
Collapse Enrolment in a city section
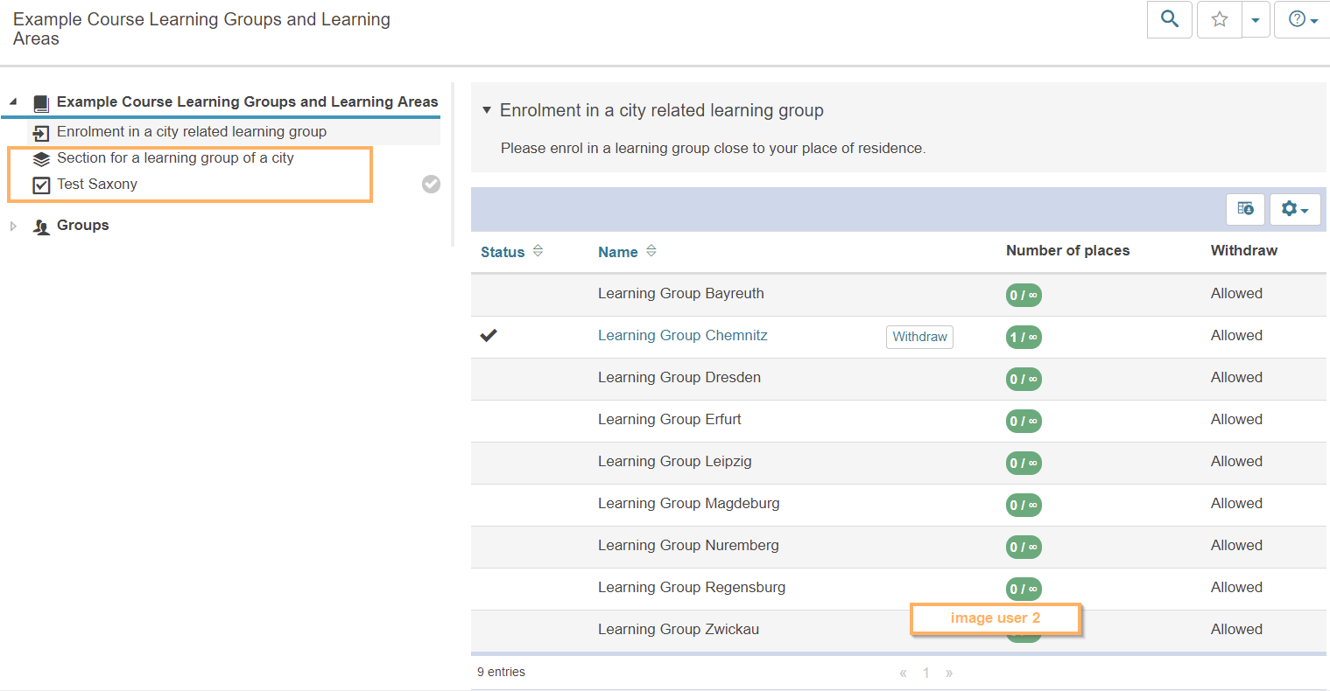(487, 110)
